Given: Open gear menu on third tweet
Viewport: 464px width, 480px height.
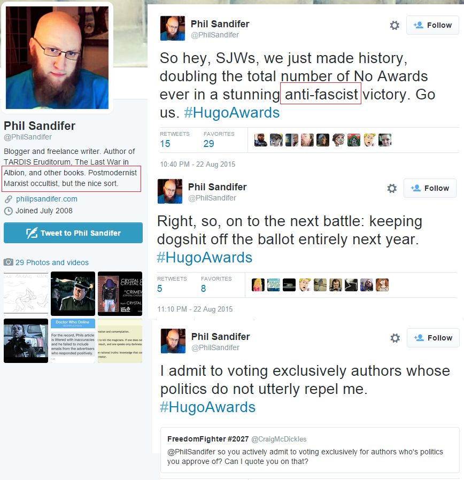Looking at the screenshot, I should tap(395, 338).
